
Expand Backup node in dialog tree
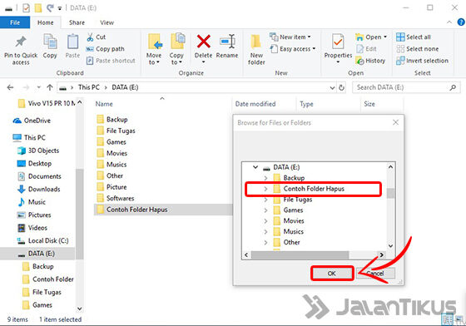265,178
